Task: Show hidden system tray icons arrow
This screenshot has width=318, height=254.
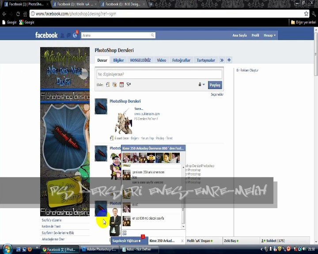Action: click(261, 249)
